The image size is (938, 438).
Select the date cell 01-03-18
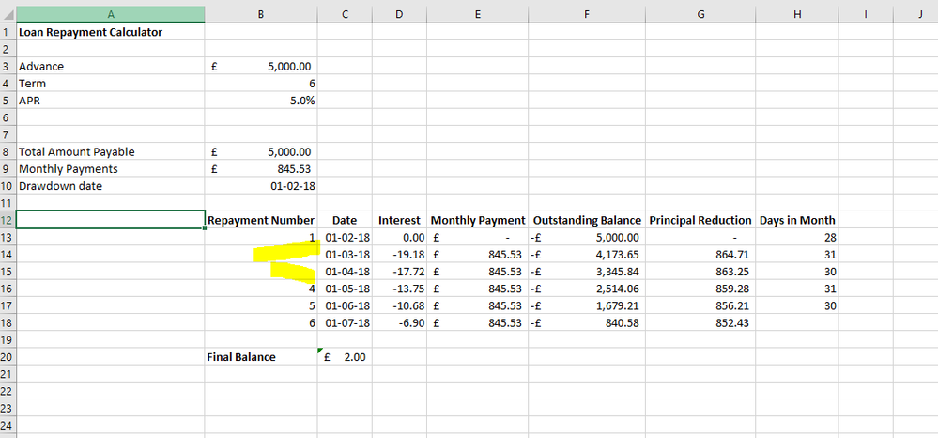click(345, 255)
